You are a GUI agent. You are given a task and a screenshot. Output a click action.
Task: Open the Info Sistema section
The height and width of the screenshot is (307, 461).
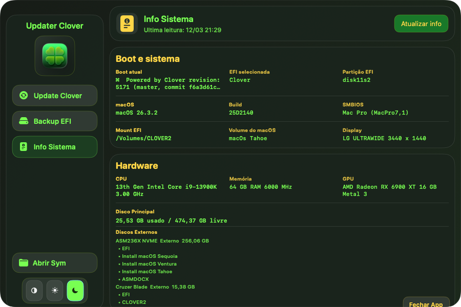(x=55, y=147)
